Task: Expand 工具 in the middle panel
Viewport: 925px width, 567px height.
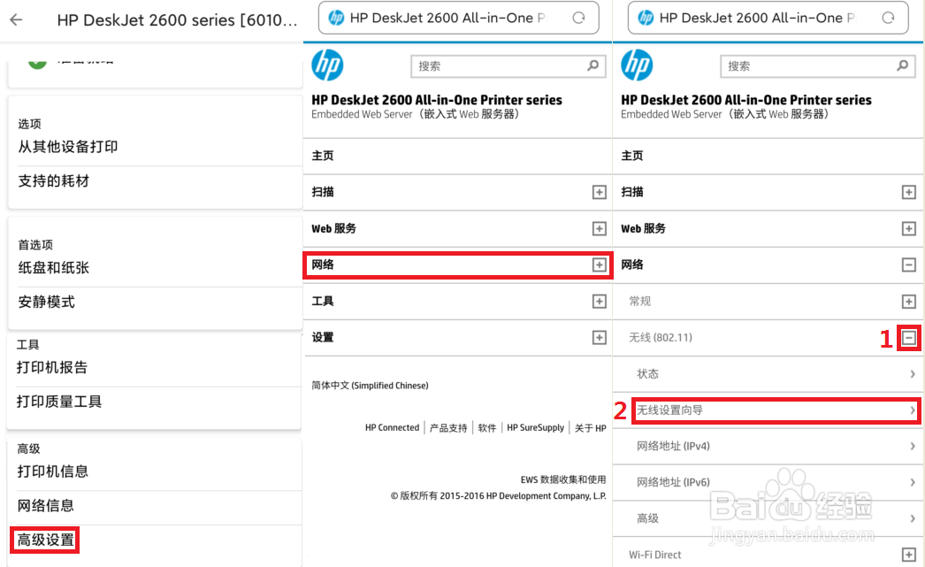Action: pyautogui.click(x=600, y=302)
